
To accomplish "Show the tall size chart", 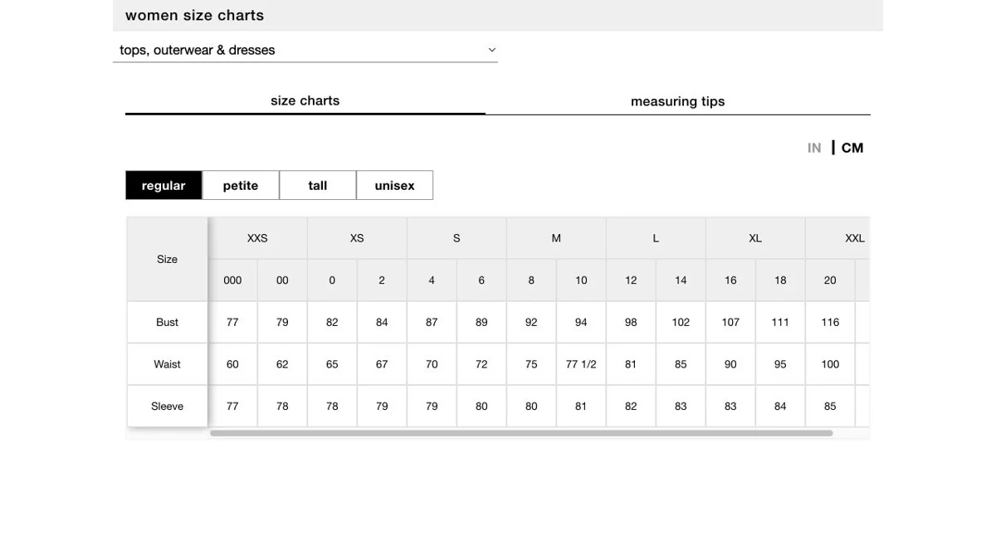I will [318, 185].
